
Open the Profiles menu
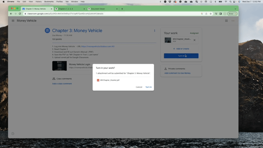click(59, 2)
